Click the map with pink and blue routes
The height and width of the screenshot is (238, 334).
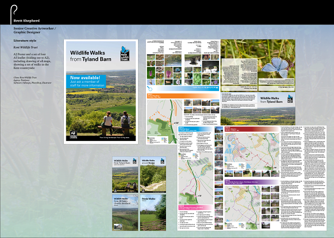196,179
